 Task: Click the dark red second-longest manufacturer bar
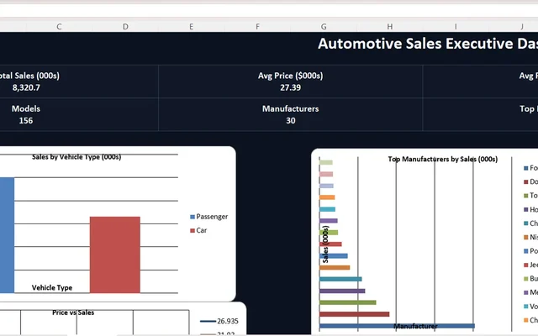[355, 314]
